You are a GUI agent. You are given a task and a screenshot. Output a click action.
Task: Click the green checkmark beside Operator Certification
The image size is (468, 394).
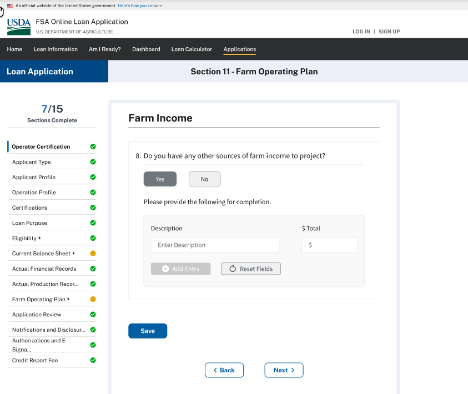click(93, 147)
